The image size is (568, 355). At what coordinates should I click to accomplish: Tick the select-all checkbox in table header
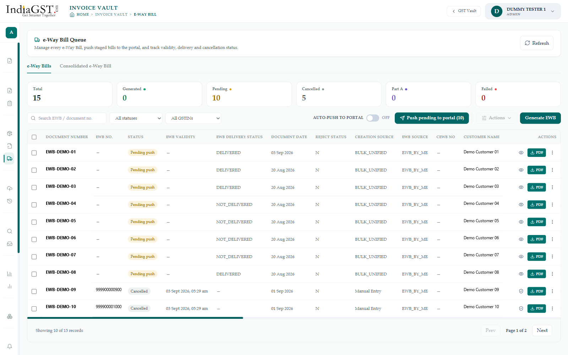pos(34,137)
